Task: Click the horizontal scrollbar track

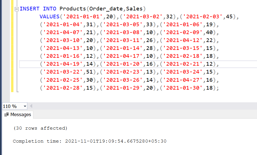Action: [141, 106]
